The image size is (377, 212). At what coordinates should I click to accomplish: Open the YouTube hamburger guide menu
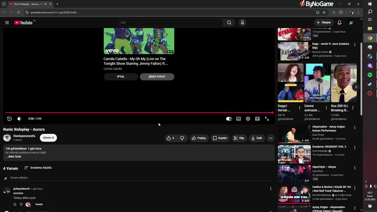tap(7, 23)
